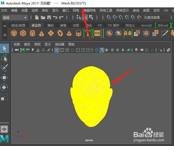Screen dimensions: 174x146
Task: Click the polygon Type text tool
Action: [x=88, y=33]
